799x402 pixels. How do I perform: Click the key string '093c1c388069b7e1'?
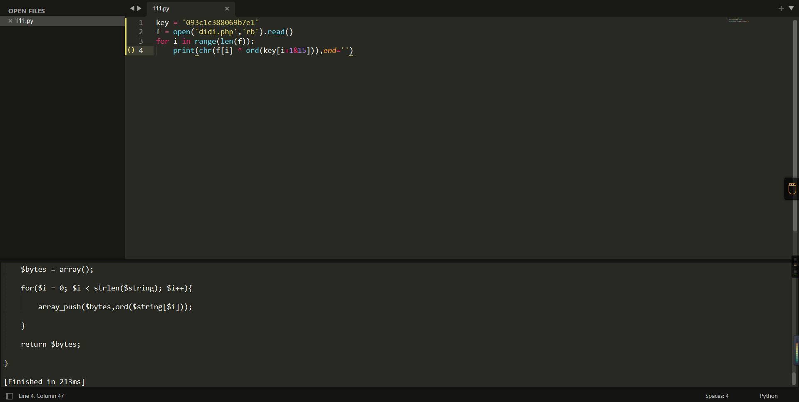(x=220, y=22)
